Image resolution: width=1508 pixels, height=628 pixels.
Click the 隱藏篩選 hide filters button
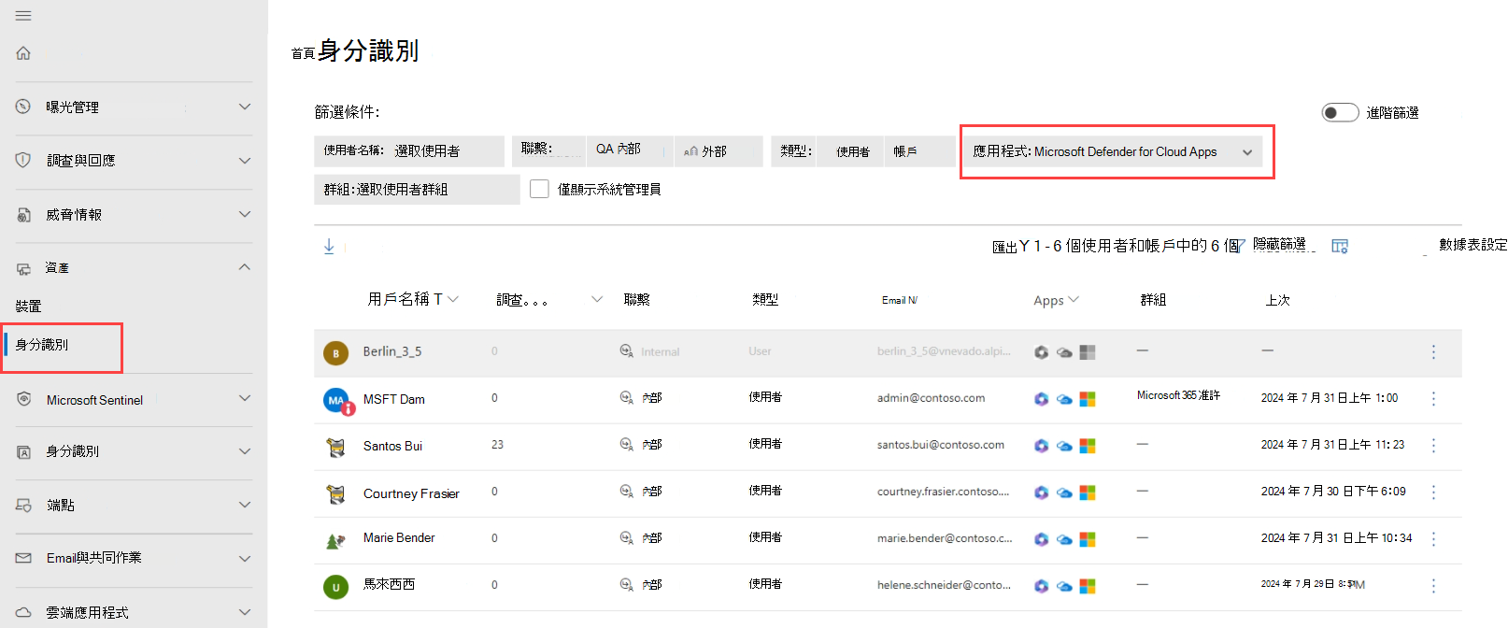1279,245
